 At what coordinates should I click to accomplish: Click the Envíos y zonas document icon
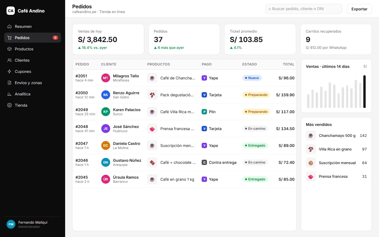coord(9,83)
